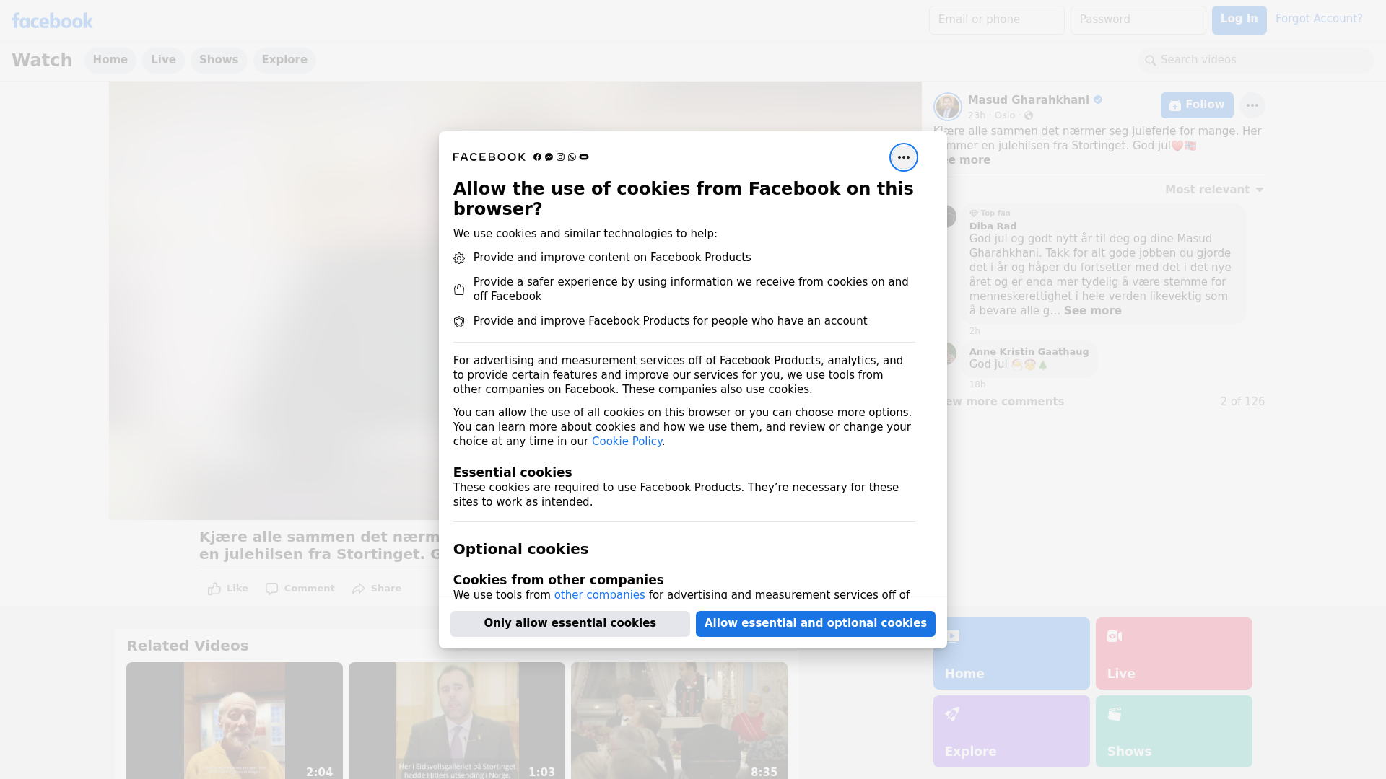The image size is (1386, 779).
Task: Click the Oslo location link
Action: click(1004, 115)
